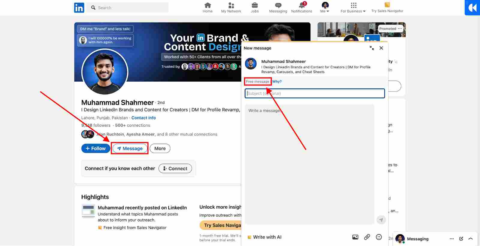Screen dimensions: 480x246
Task: Open My Network
Action: 231,8
